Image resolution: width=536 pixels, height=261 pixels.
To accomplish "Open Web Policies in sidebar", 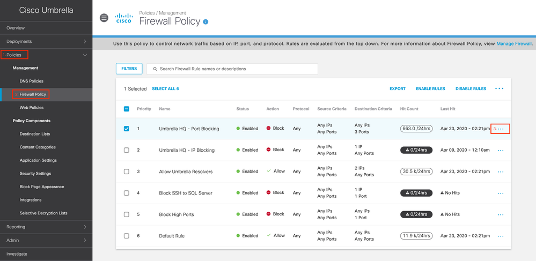I will point(32,108).
